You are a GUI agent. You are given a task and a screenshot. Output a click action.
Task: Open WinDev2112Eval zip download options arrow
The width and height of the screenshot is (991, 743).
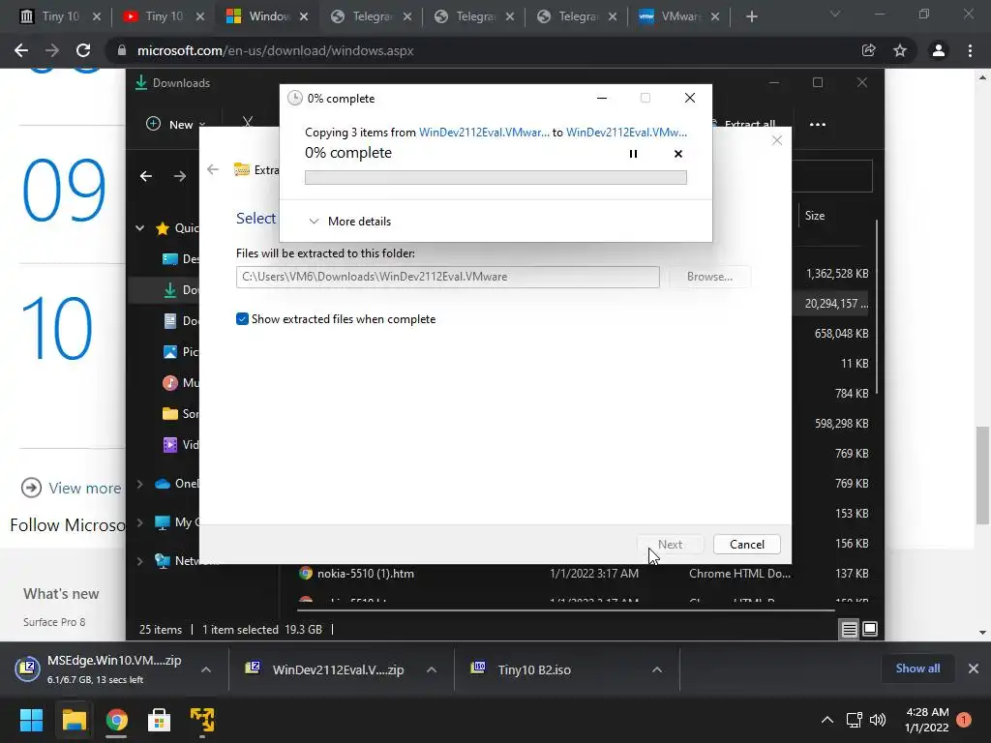click(x=432, y=669)
